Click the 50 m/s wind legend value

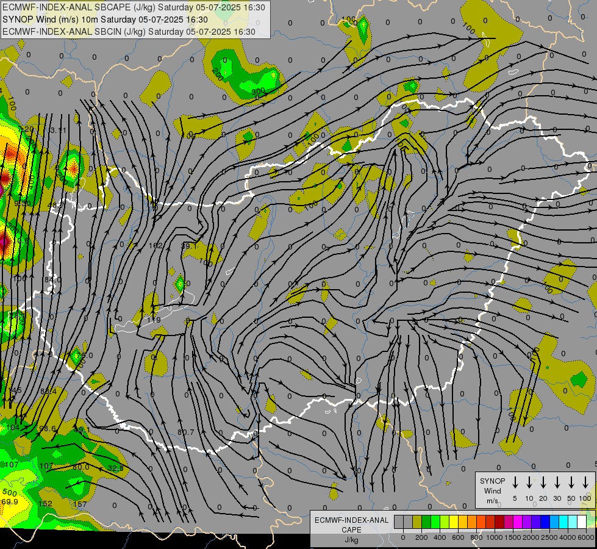click(571, 498)
